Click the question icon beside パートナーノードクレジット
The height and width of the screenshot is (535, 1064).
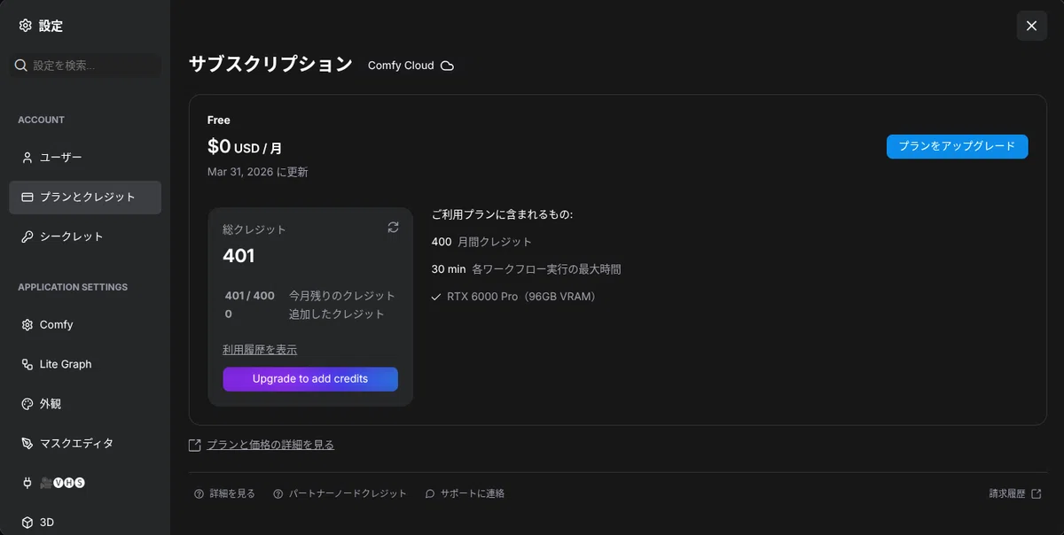pos(278,493)
